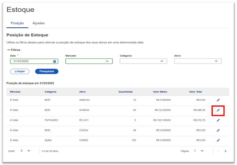Expand the Categoria dropdown
Image resolution: width=237 pixels, height=165 pixels.
(143, 61)
